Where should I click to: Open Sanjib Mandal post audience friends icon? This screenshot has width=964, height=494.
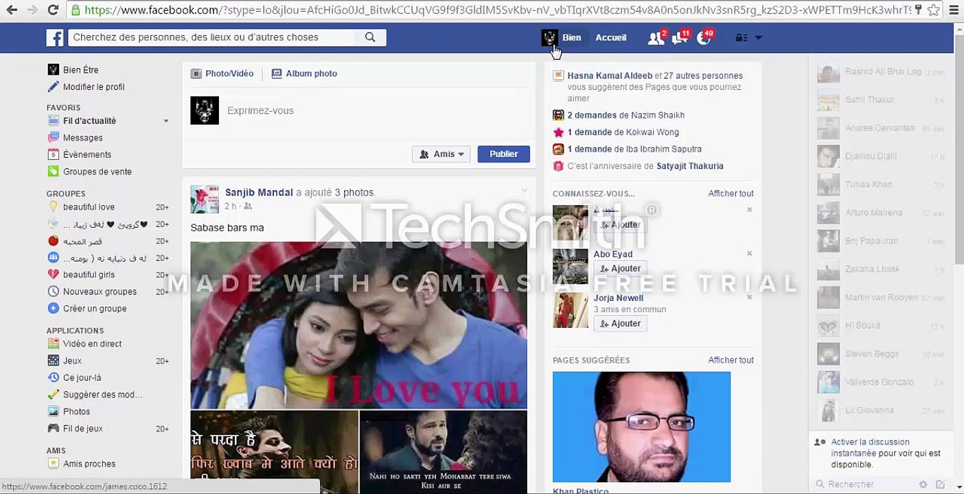[248, 207]
